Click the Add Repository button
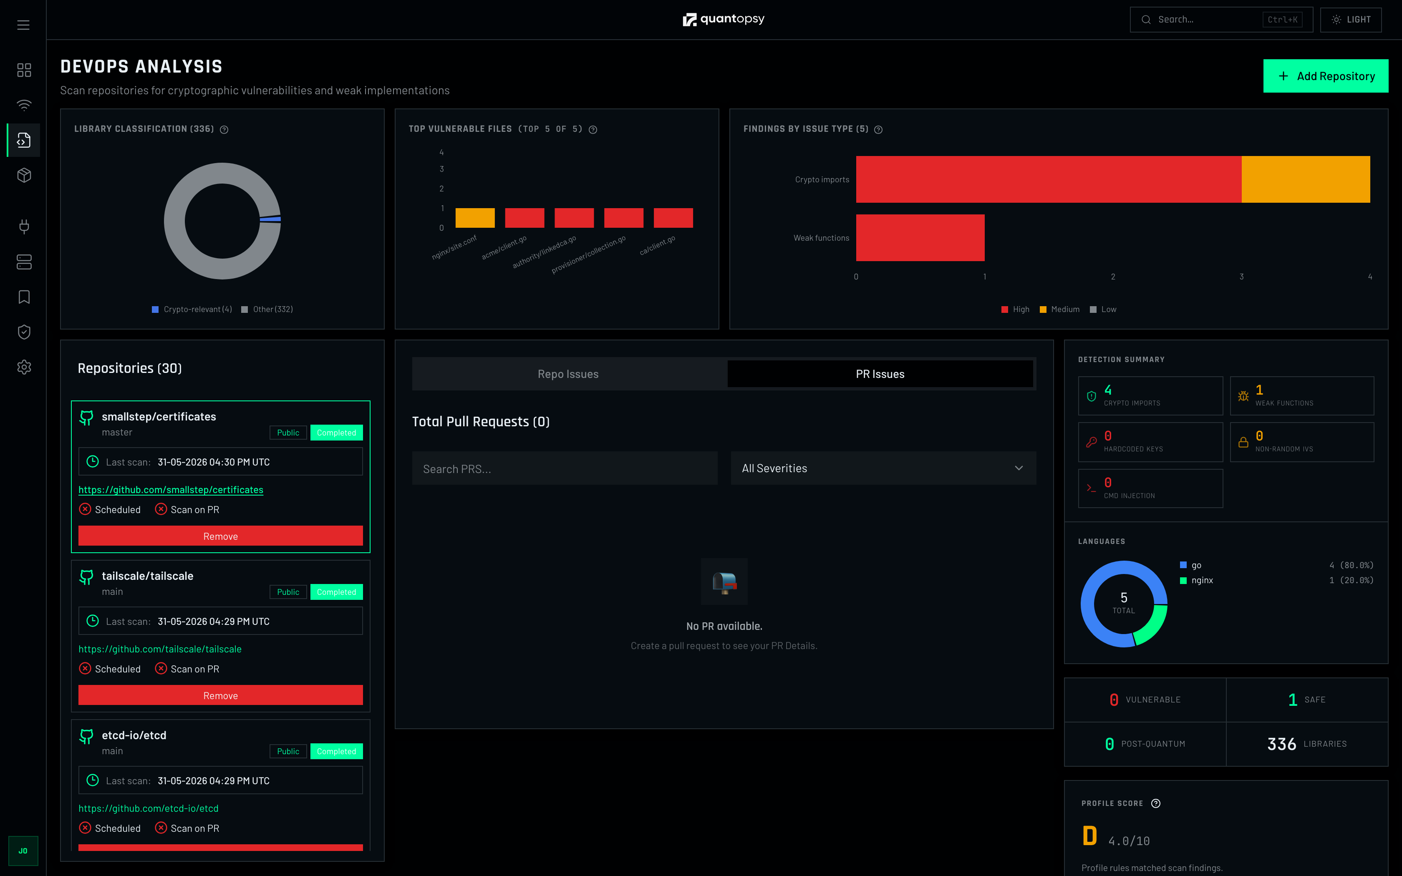Viewport: 1402px width, 876px height. [x=1326, y=76]
